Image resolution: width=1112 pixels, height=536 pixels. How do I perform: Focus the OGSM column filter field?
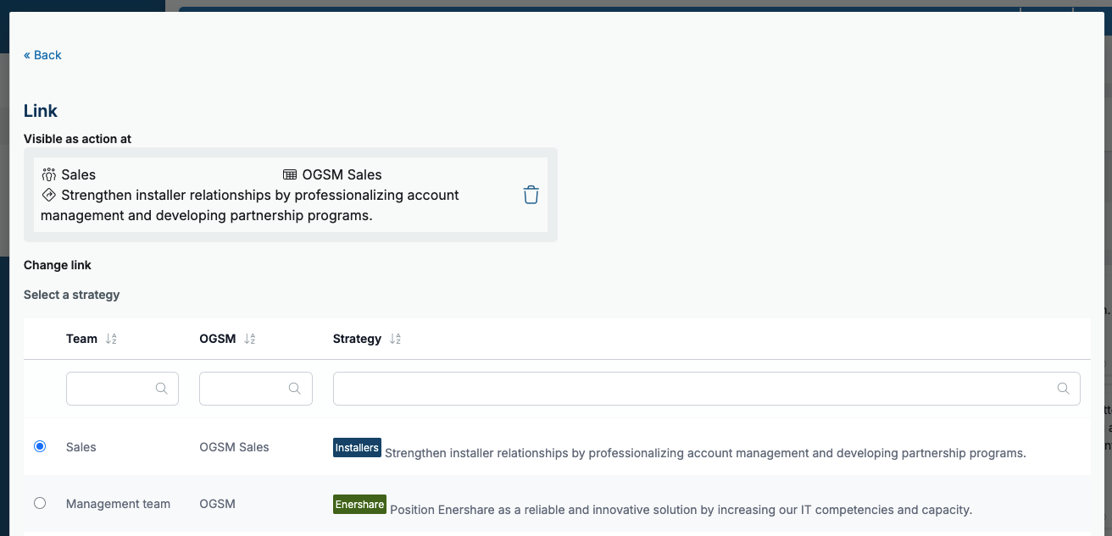pyautogui.click(x=243, y=389)
